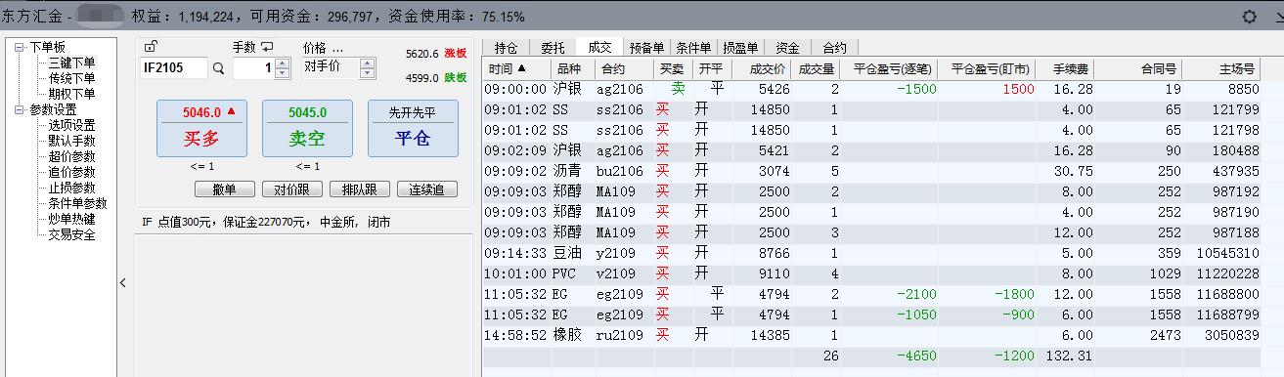Click the 买 icon in the 橡胶 row

point(663,334)
